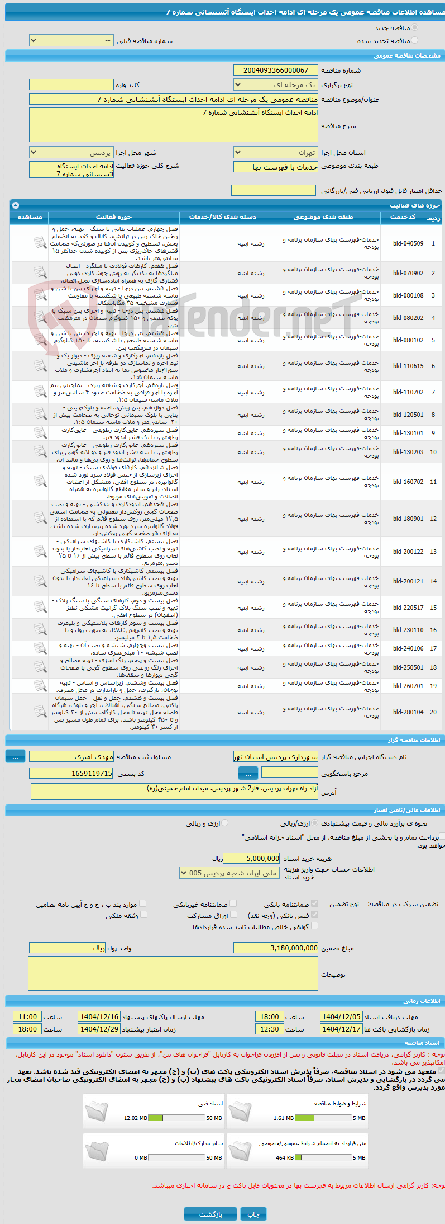Click the کد پستی field
This screenshot has height=1224, width=445.
pyautogui.click(x=71, y=773)
